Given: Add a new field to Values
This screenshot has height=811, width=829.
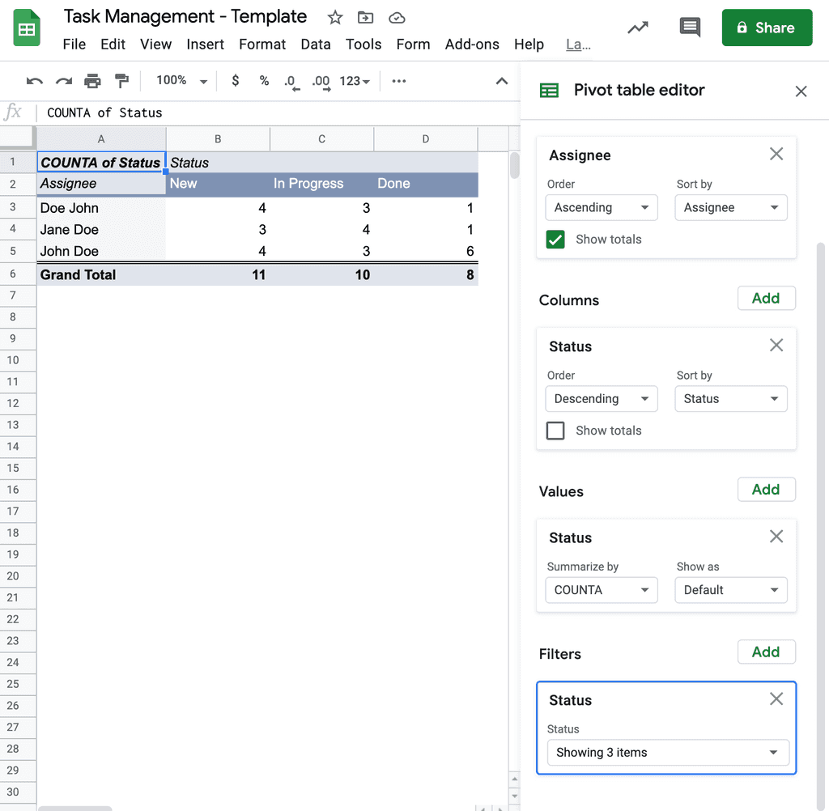Looking at the screenshot, I should (766, 489).
